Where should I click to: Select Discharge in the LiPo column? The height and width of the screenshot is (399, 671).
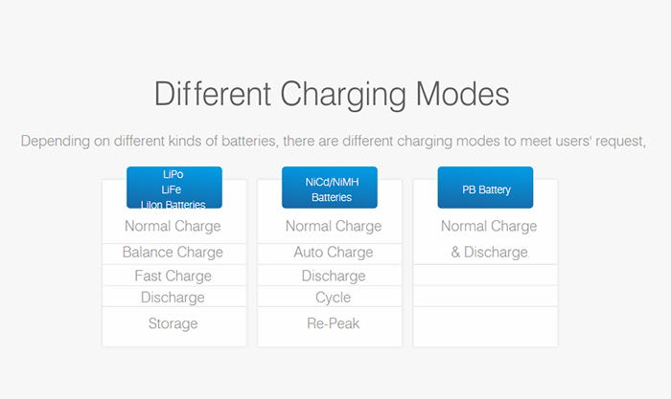point(173,298)
